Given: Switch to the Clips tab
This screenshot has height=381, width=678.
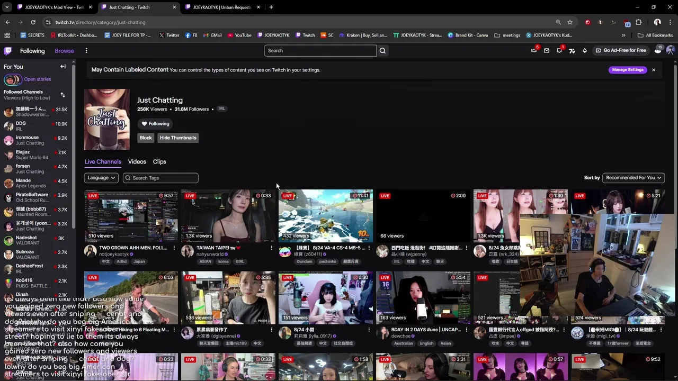Looking at the screenshot, I should coord(159,162).
